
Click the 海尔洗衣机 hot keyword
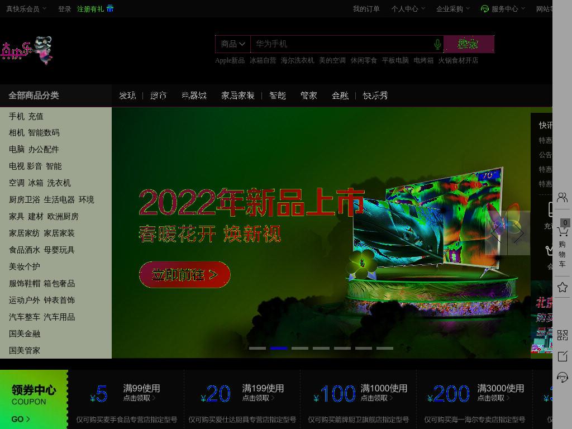pos(297,60)
